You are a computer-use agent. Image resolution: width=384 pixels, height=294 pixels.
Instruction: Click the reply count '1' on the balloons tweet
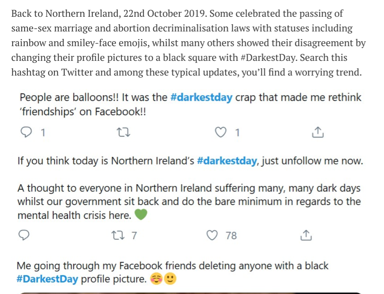(43, 132)
